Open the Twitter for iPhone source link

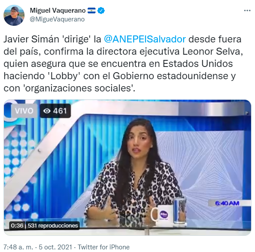click(103, 247)
